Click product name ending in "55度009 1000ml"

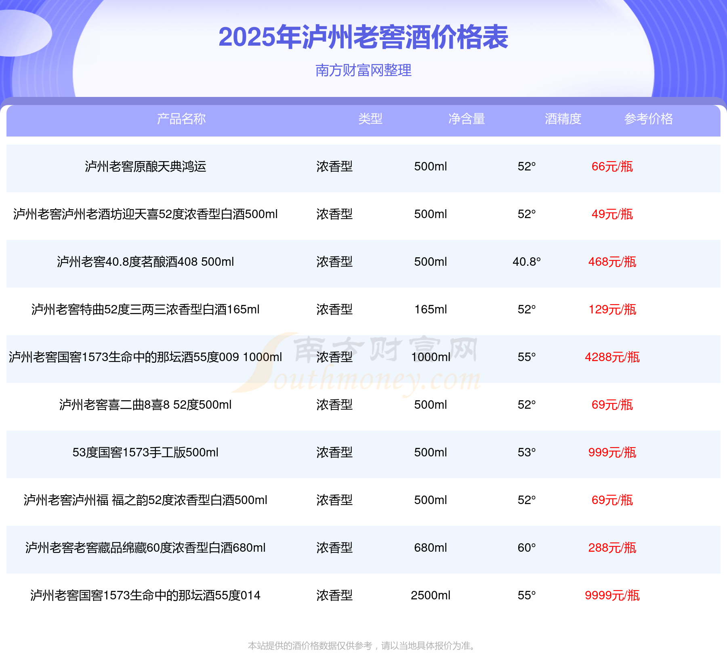coord(145,357)
